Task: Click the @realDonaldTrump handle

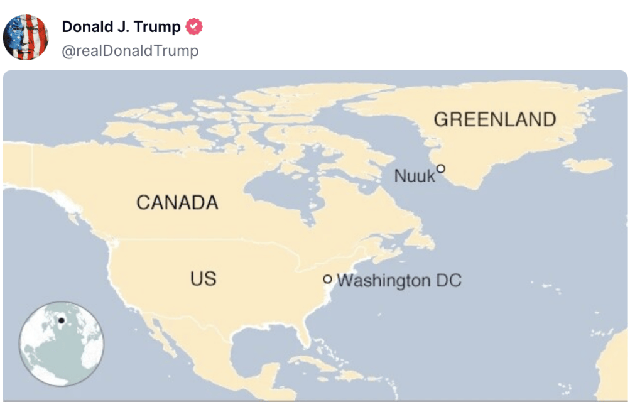Action: 130,51
